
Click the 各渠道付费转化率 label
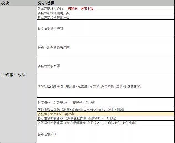[50, 123]
